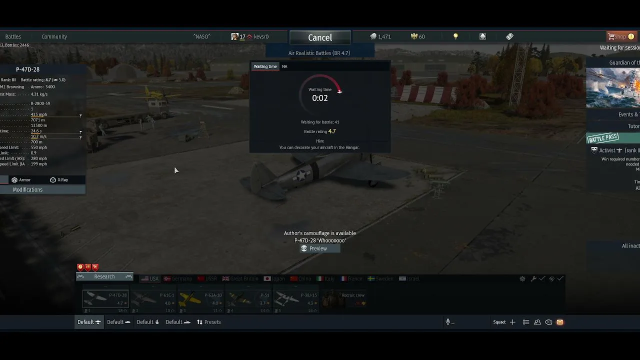Select the NA tab in queue window

pyautogui.click(x=284, y=66)
